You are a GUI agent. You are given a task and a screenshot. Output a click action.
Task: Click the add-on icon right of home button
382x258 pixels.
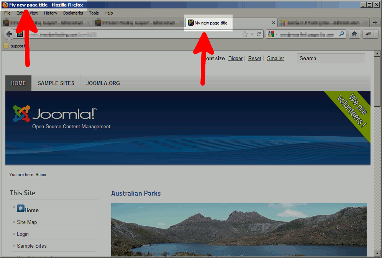click(368, 34)
